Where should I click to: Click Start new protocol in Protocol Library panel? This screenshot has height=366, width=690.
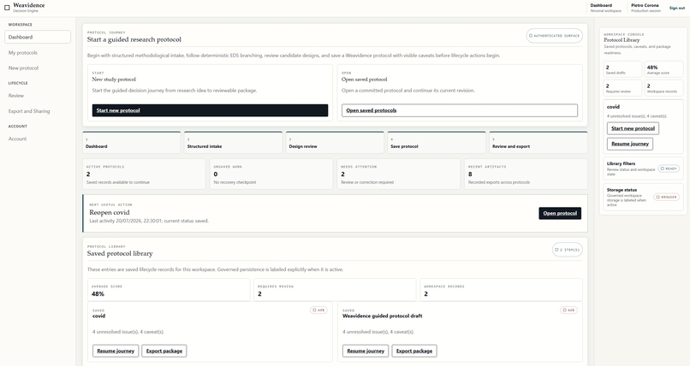pyautogui.click(x=633, y=128)
